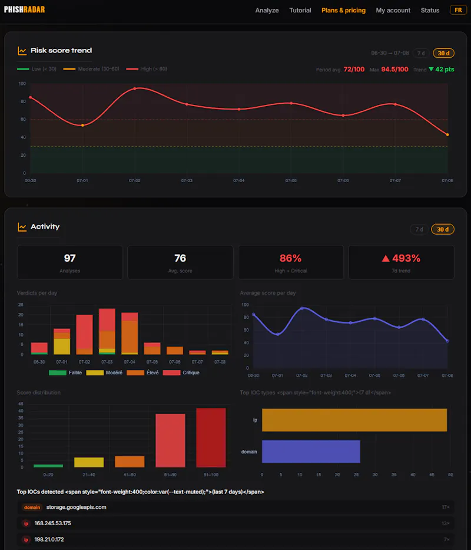
Task: Toggle the Low (< 30) legend entry
Action: tap(37, 69)
